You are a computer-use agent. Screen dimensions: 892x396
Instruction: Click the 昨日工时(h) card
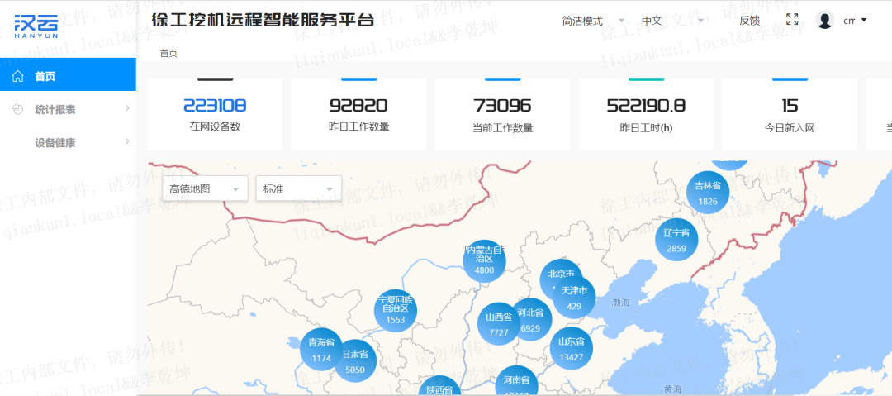646,115
